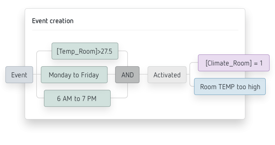
Task: Click the line joining Monday to Friday and AND
Action: 111,74
